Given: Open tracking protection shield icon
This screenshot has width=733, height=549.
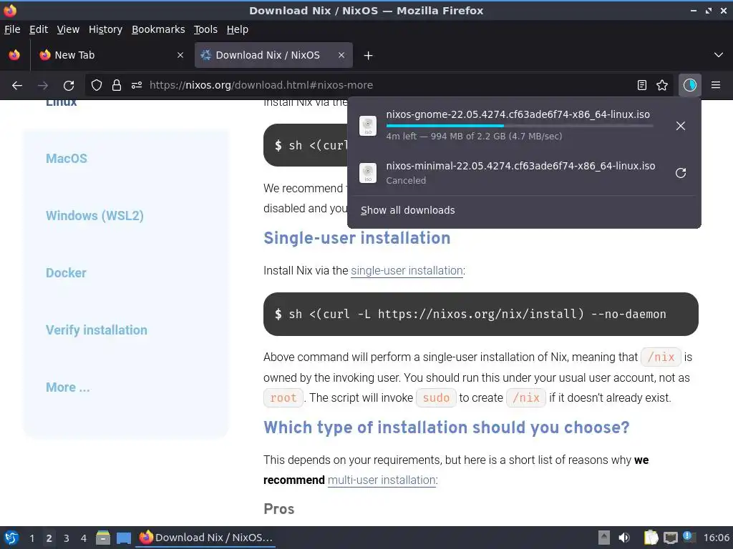Looking at the screenshot, I should [x=97, y=85].
